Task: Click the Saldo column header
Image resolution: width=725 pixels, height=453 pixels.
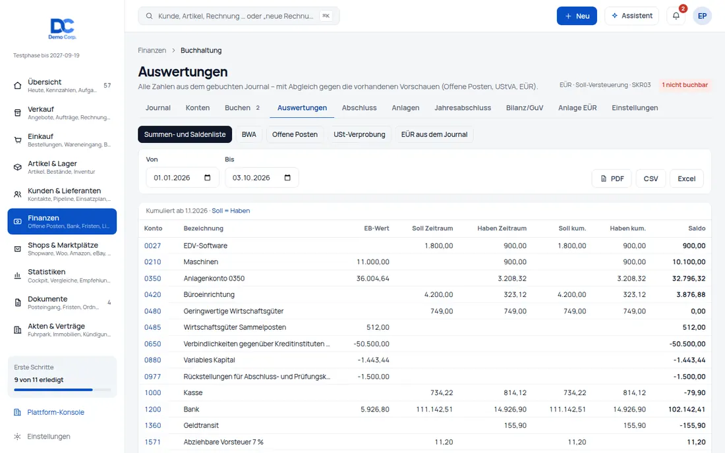Action: click(x=697, y=228)
